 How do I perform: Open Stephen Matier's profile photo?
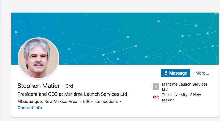[x=38, y=58]
